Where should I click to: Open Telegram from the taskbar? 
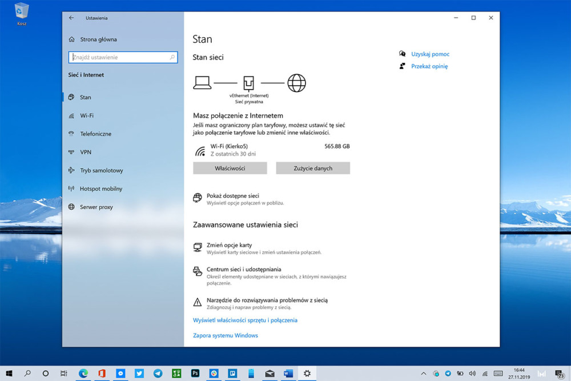click(x=158, y=374)
